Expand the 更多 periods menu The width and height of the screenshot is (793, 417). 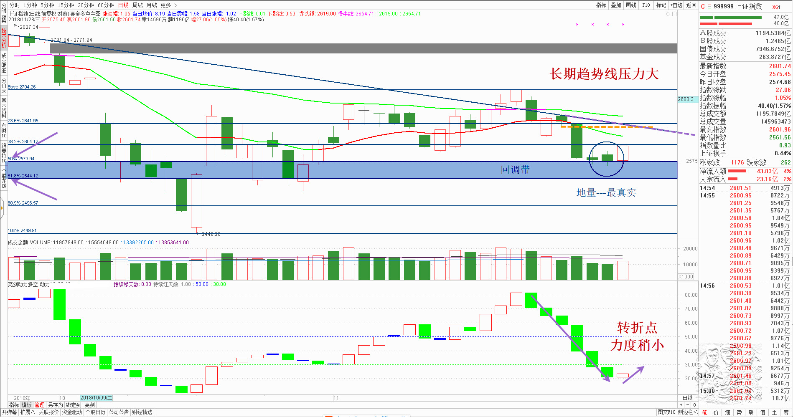(169, 5)
